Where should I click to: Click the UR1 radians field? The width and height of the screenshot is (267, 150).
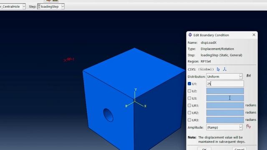click(x=225, y=105)
